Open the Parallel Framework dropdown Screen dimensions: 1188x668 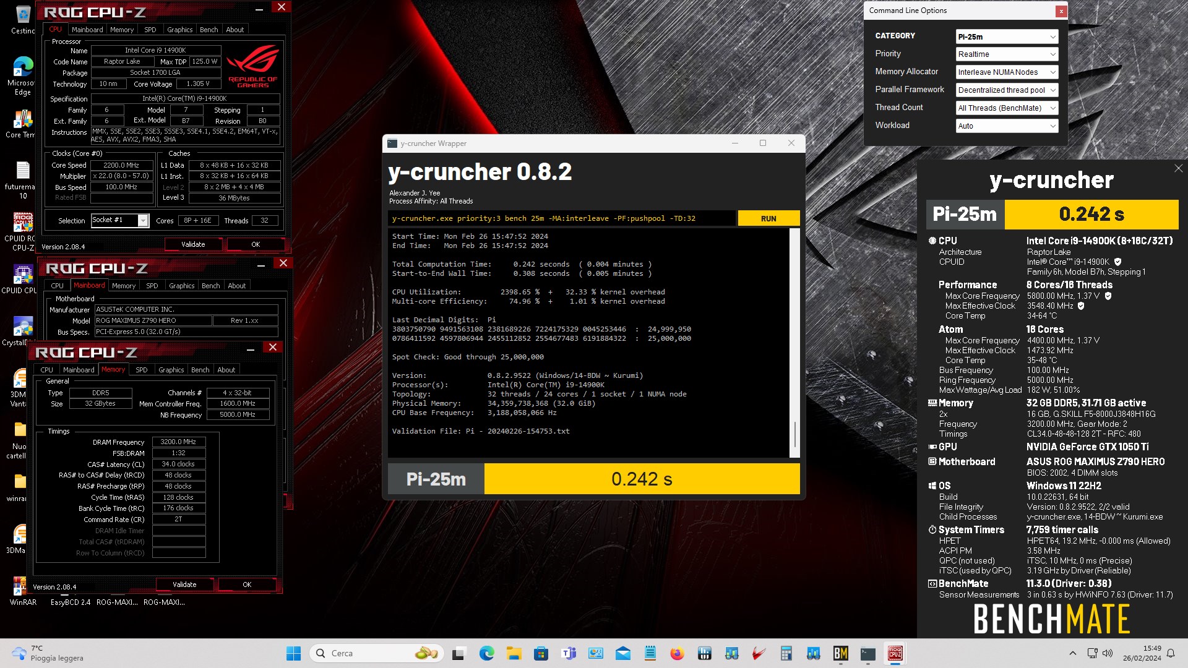(1007, 90)
